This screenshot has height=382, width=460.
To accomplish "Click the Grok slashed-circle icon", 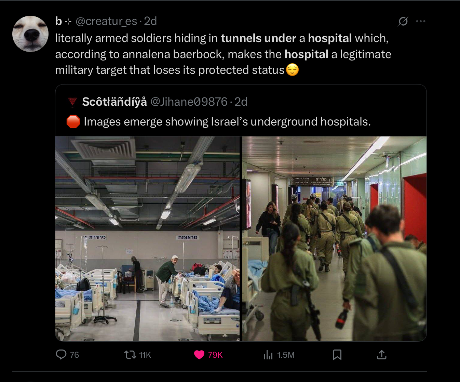I will (x=403, y=21).
